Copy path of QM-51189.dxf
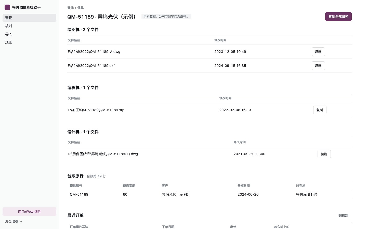 318,66
